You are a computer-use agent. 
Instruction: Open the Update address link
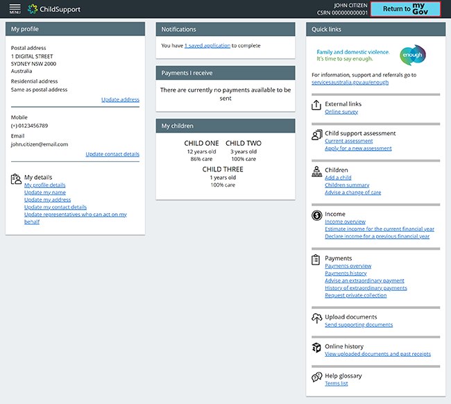120,100
